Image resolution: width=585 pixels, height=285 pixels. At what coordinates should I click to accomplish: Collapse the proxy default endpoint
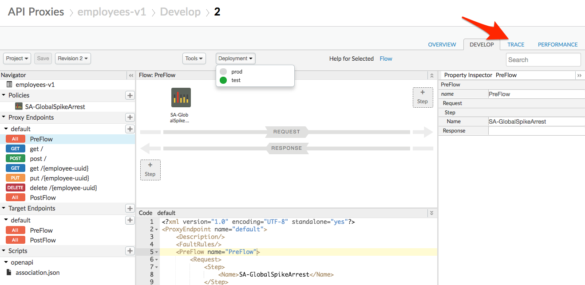(6, 129)
